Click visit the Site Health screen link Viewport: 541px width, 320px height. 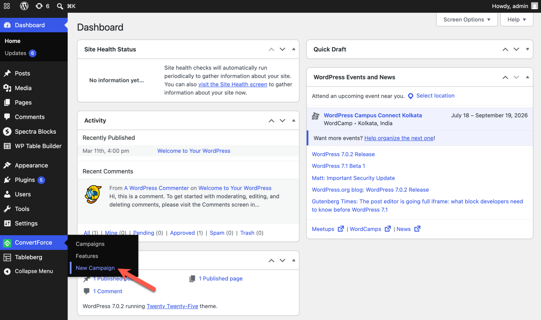coord(232,84)
